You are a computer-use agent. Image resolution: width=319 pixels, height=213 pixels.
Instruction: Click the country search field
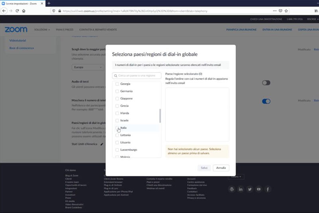point(137,75)
